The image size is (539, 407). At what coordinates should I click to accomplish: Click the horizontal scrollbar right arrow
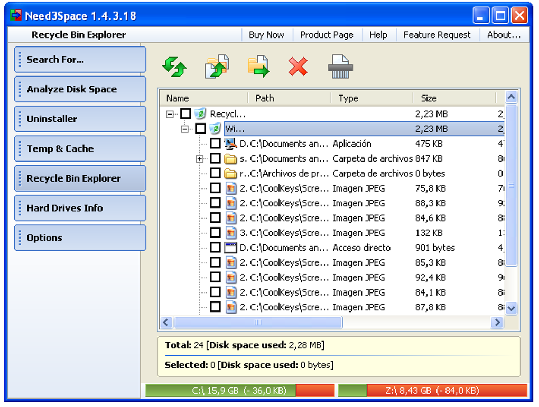497,322
